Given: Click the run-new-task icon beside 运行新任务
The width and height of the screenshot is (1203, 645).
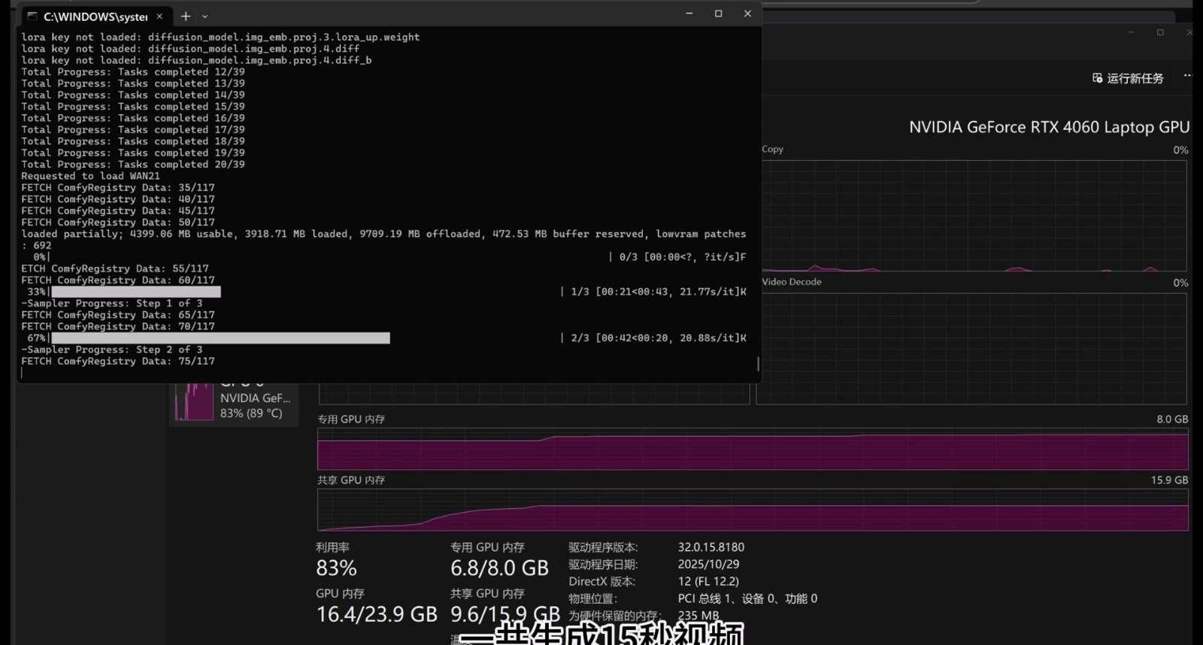Looking at the screenshot, I should coord(1097,78).
